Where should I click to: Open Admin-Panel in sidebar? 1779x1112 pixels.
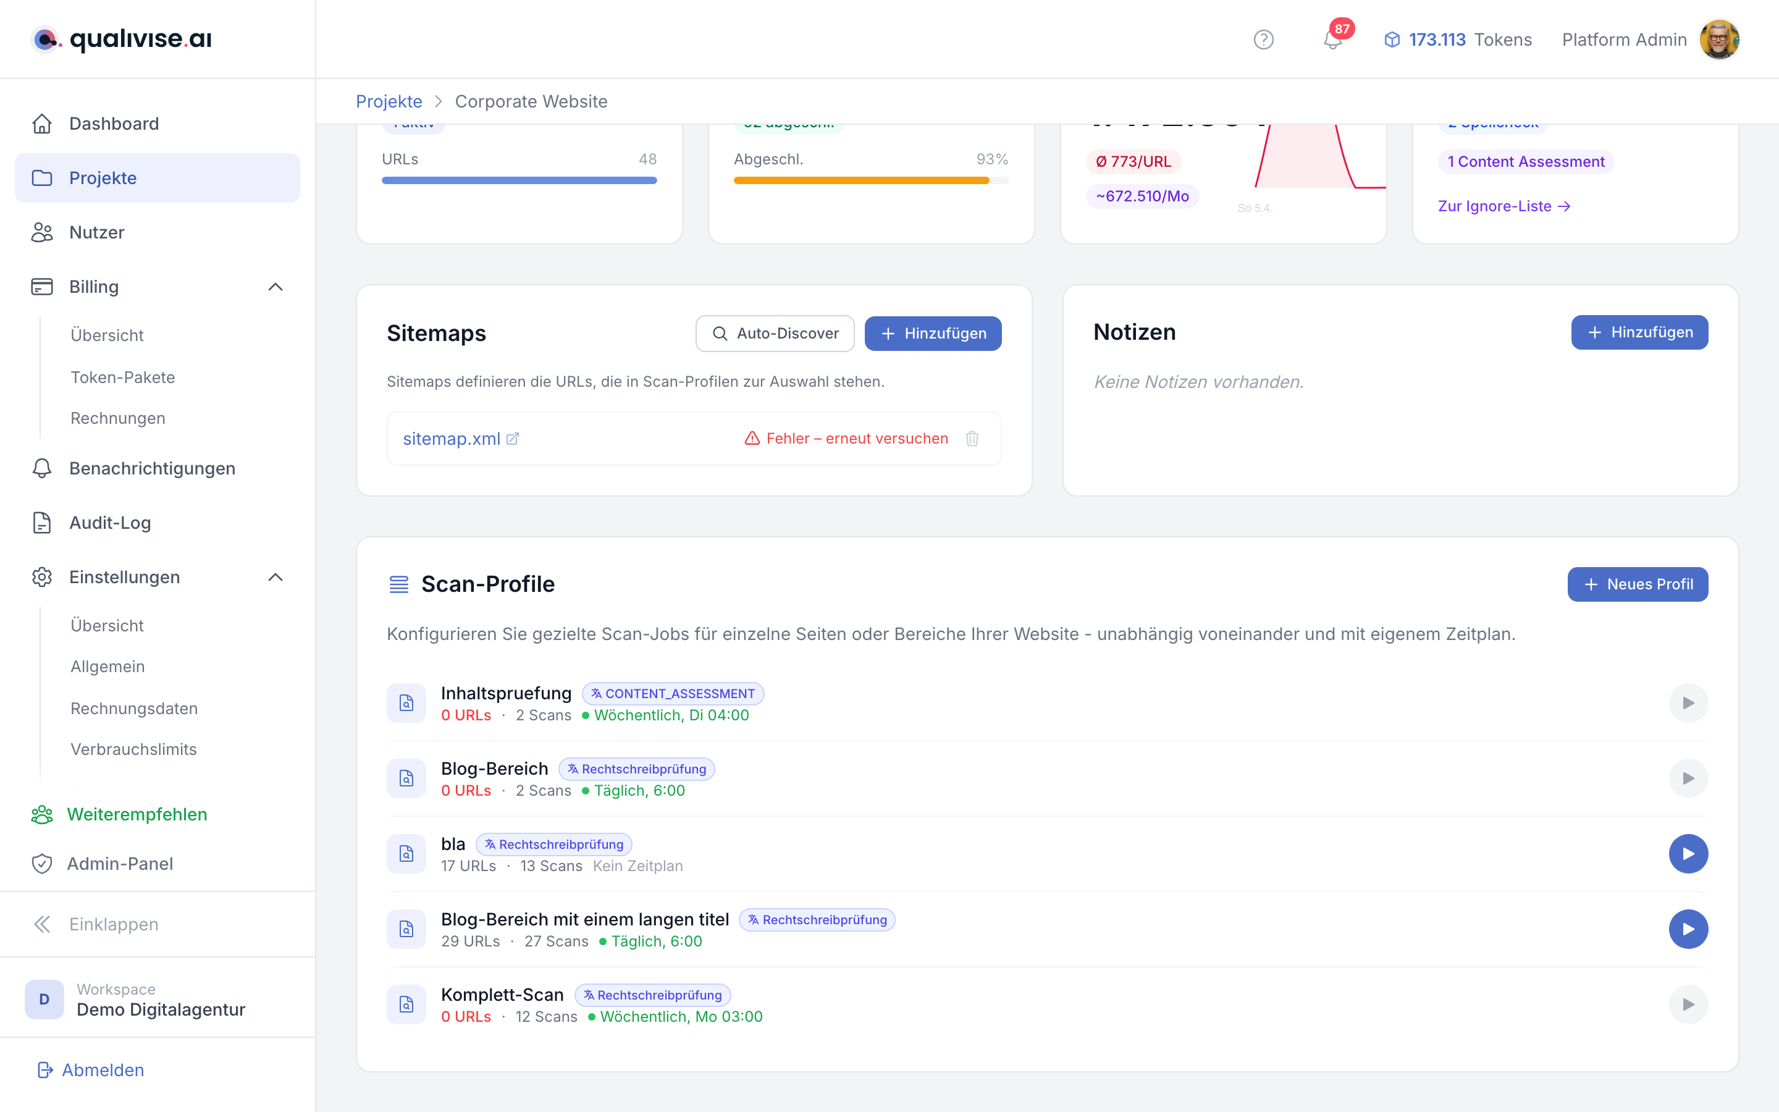click(x=158, y=864)
